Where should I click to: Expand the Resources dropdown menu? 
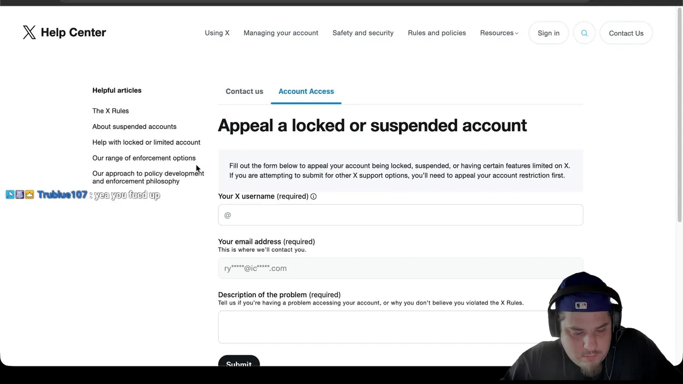point(499,33)
